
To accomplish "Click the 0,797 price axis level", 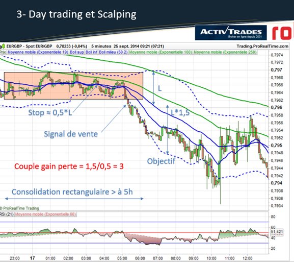I will pyautogui.click(x=276, y=70).
